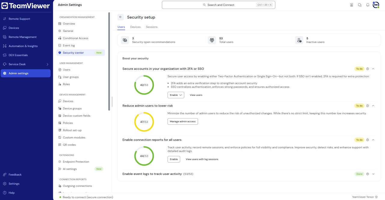The image size is (385, 200).
Task: Click the Device custom fields icon
Action: coord(60,116)
